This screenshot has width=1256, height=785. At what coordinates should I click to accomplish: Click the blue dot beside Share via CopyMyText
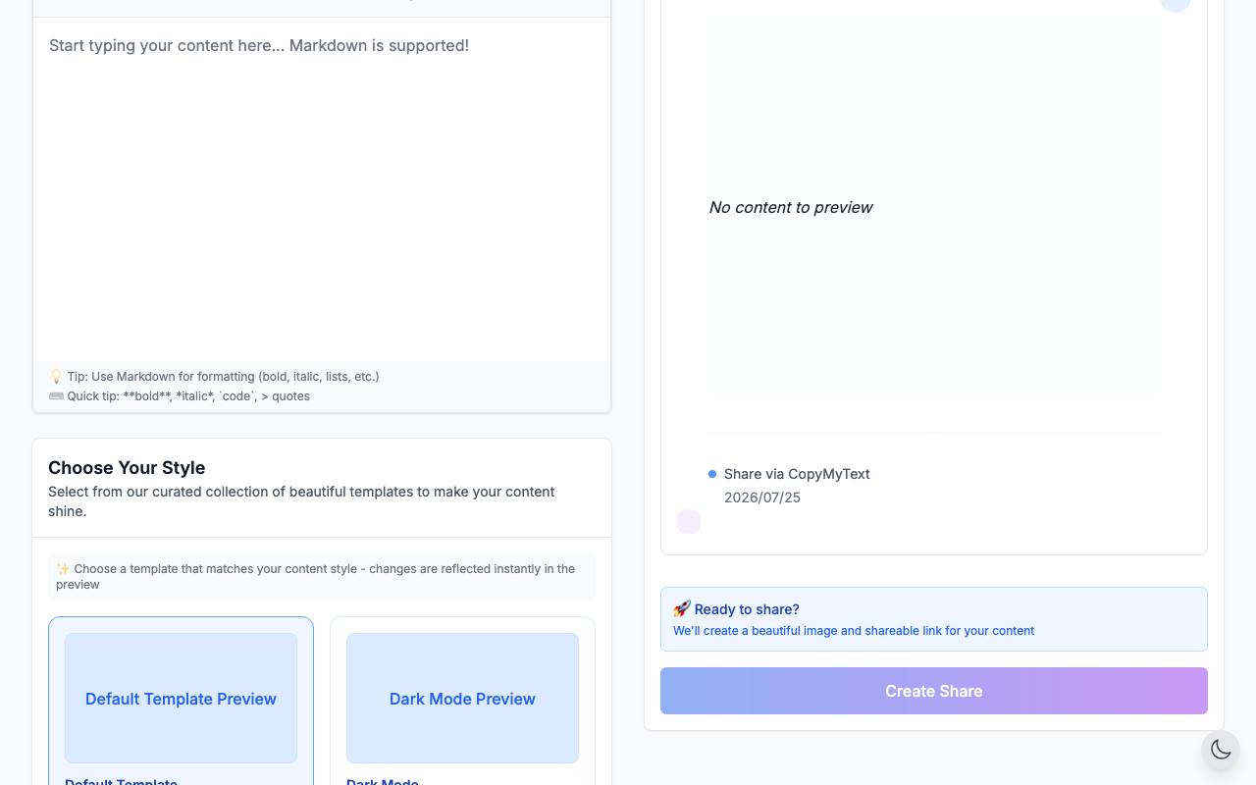pyautogui.click(x=712, y=474)
